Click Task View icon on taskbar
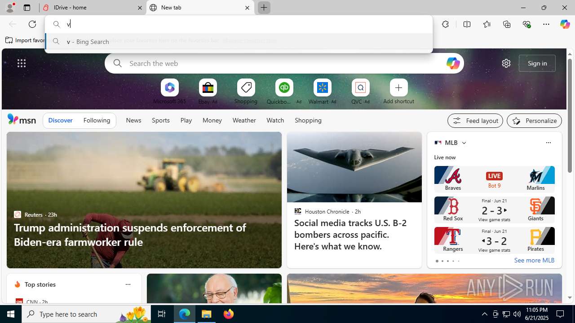This screenshot has height=323, width=575. pyautogui.click(x=162, y=314)
